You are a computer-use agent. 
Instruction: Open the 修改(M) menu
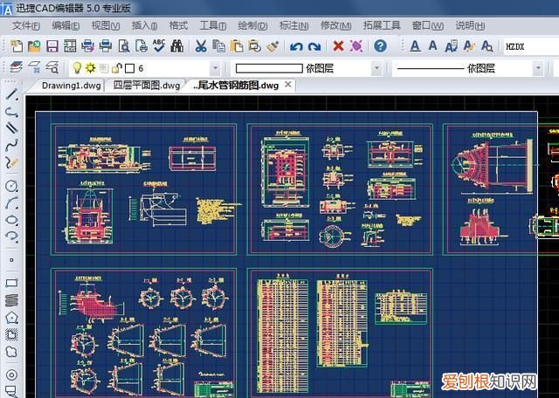coord(335,25)
